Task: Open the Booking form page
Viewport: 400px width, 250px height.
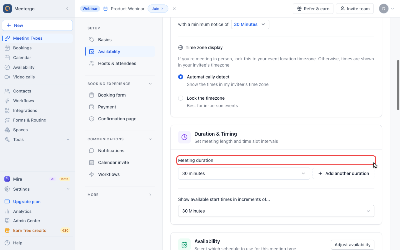Action: coord(120,95)
